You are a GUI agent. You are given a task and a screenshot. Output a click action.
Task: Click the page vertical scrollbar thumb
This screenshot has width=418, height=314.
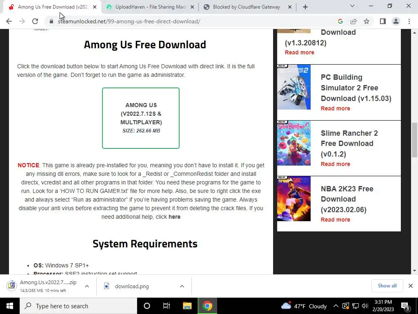coord(414,140)
